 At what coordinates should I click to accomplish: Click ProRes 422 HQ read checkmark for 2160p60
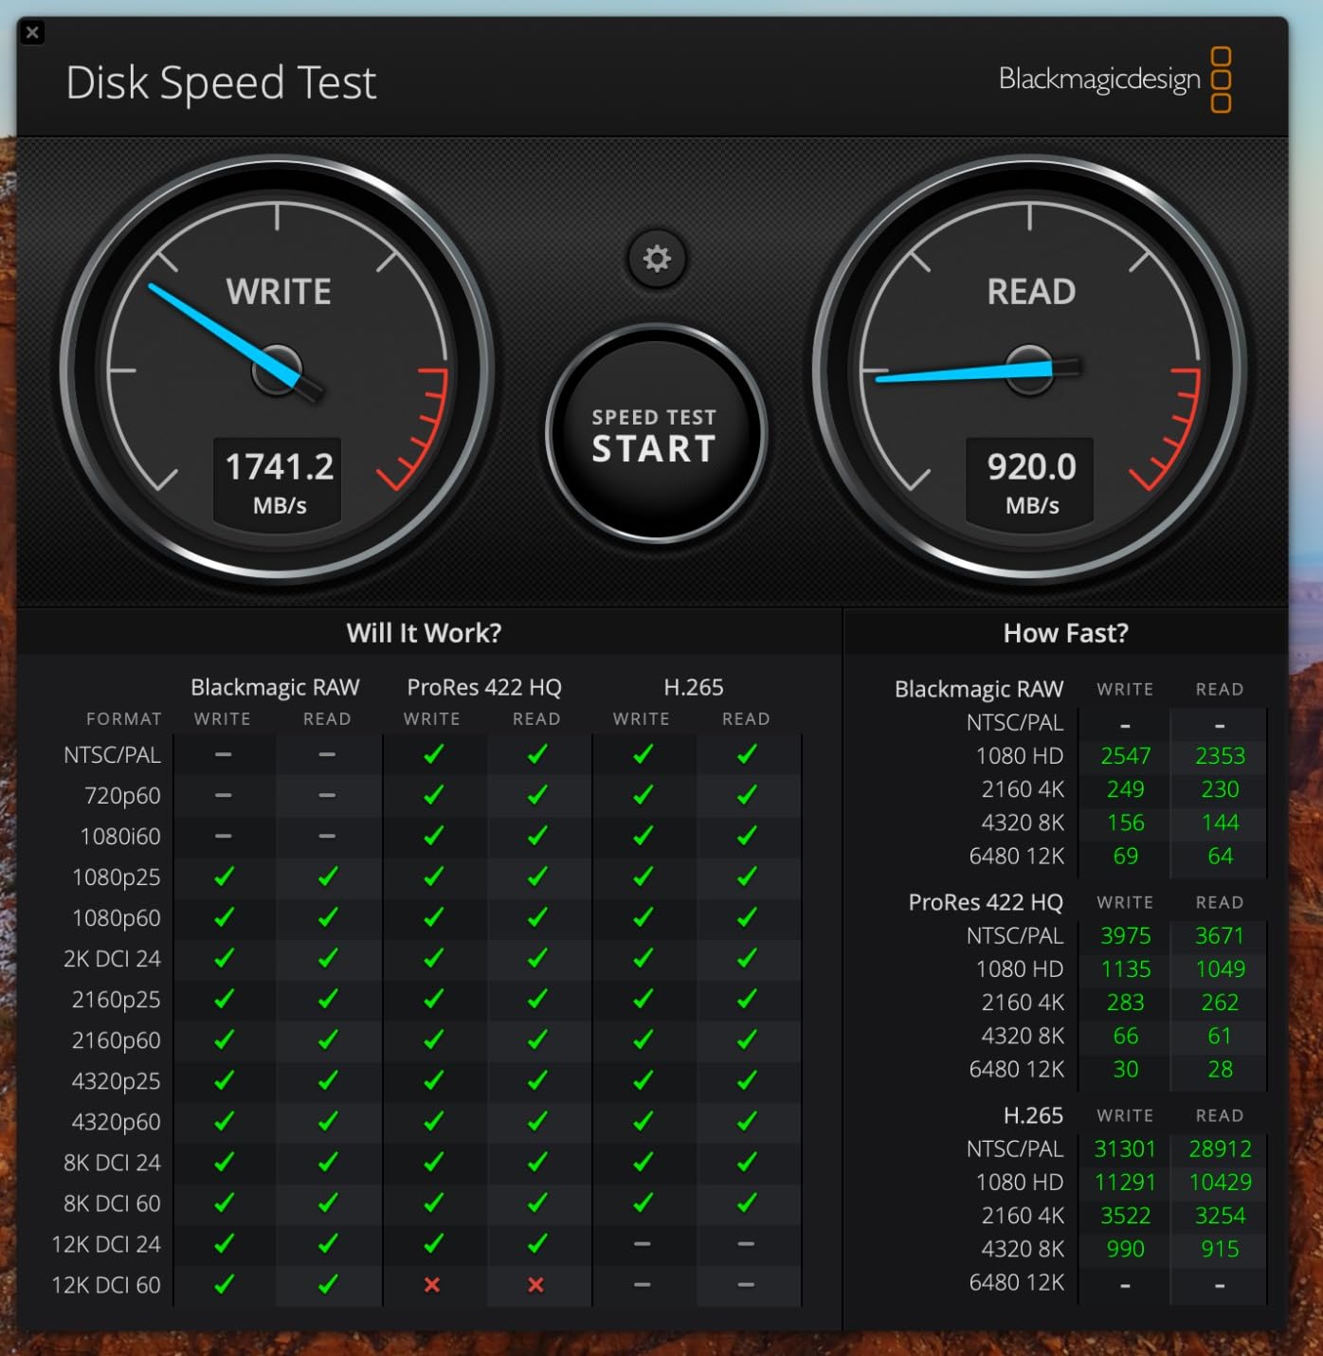coord(537,1040)
